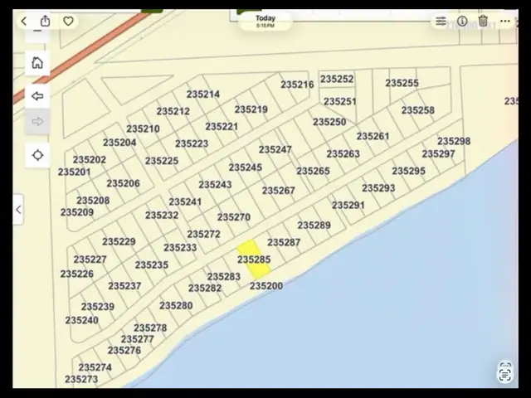
Task: Click parcel label 235214
Action: coord(203,94)
